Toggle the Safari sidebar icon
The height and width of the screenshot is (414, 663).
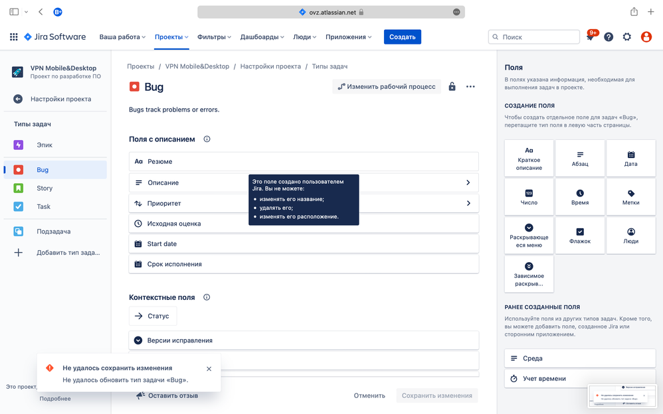[x=14, y=12]
